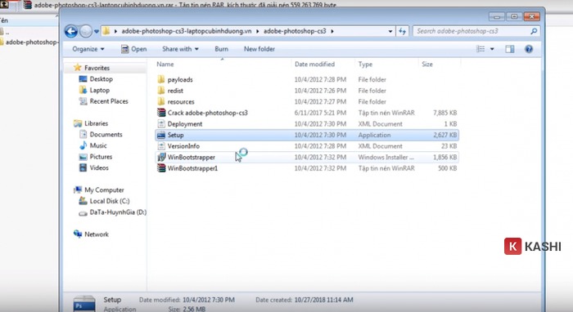Click the 'Windows Installer ...' type cell
This screenshot has height=312, width=573.
(x=386, y=157)
